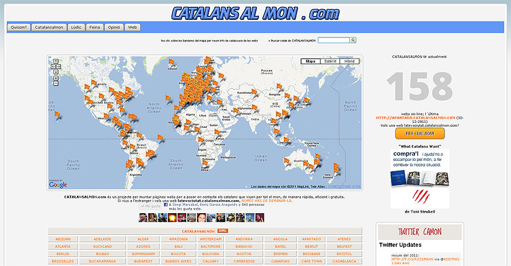This screenshot has width=511, height=266.
Task: Click the search magnifier icon
Action: click(353, 40)
